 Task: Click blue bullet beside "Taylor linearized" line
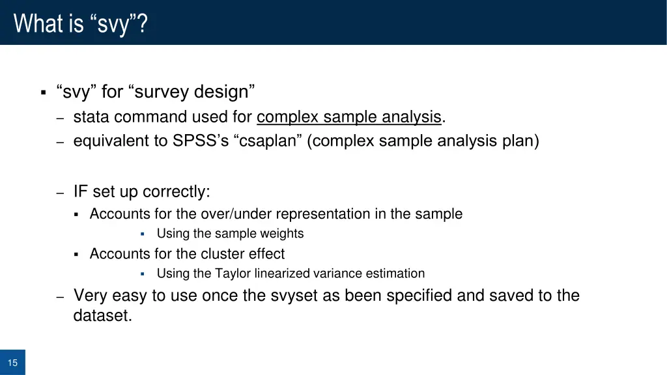[143, 274]
